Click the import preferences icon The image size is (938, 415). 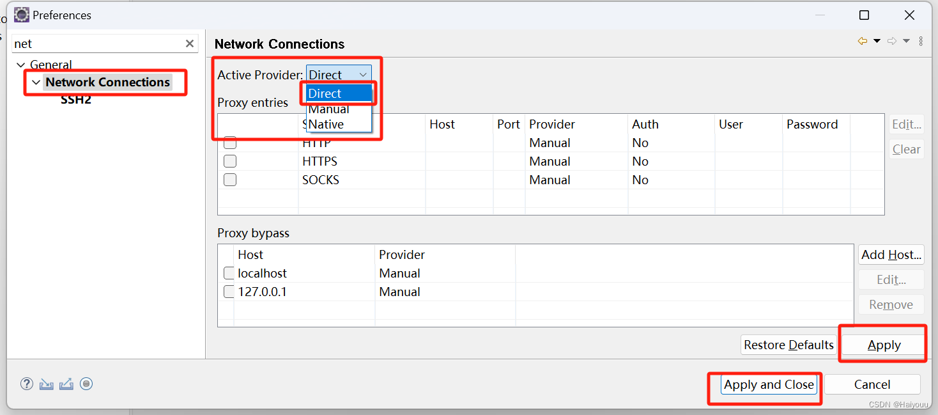click(46, 384)
